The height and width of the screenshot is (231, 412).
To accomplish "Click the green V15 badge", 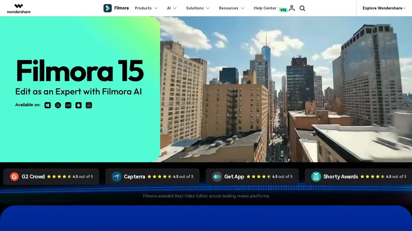I will pos(283,10).
